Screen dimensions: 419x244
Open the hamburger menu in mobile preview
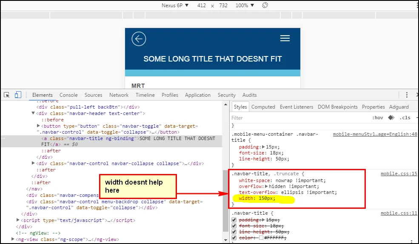pyautogui.click(x=285, y=38)
